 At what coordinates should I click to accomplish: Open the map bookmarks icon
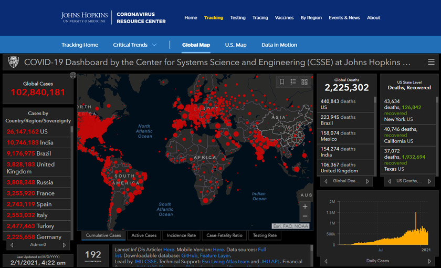[282, 81]
